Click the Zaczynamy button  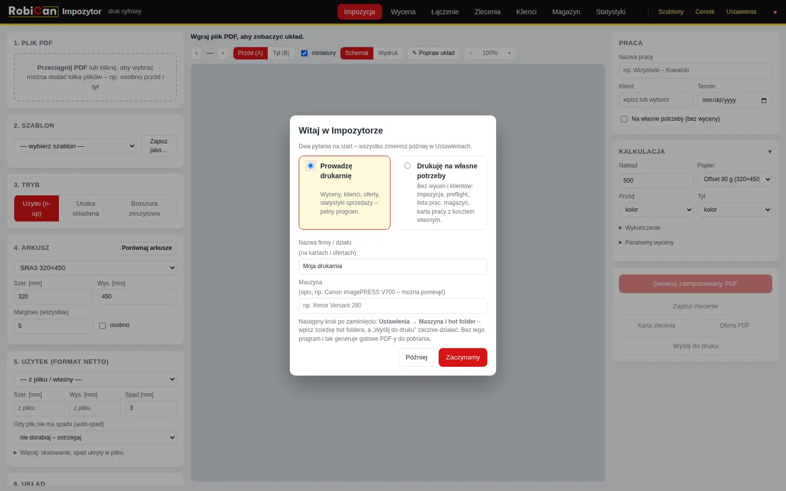(x=463, y=357)
